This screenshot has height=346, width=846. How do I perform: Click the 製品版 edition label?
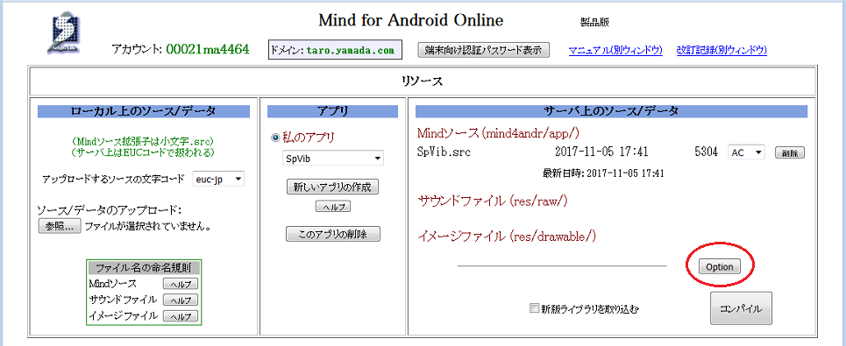595,23
